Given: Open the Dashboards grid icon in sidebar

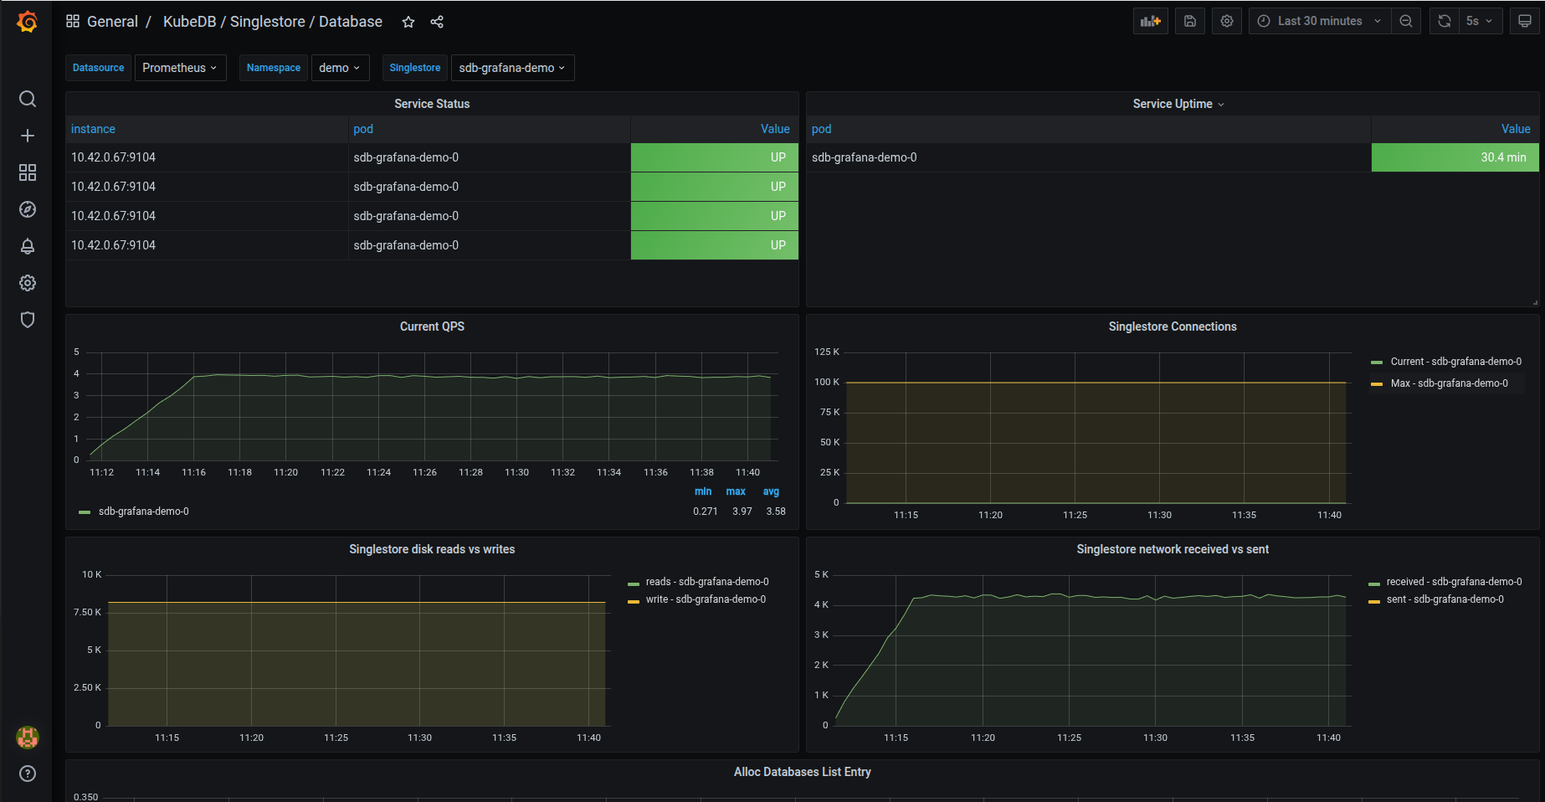Looking at the screenshot, I should (x=28, y=172).
